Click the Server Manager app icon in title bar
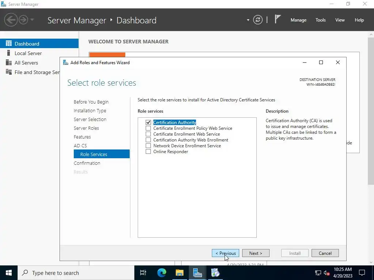 [x=4, y=4]
